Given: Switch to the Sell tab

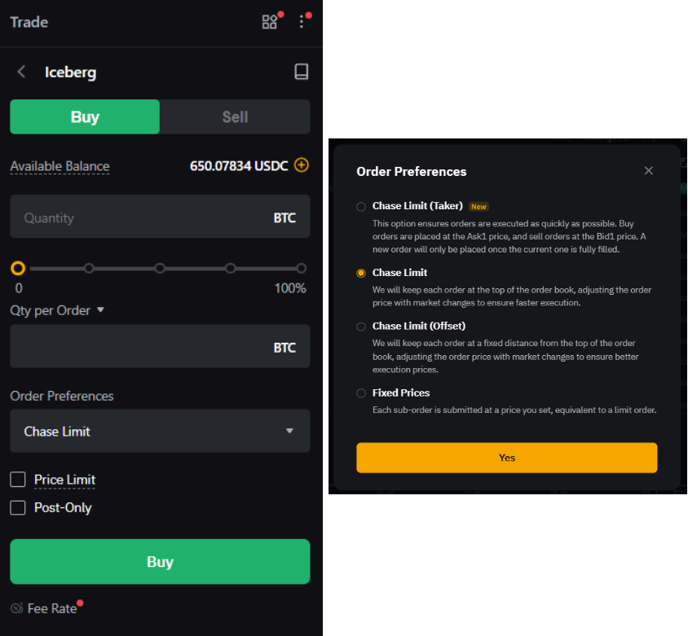Looking at the screenshot, I should [x=235, y=116].
